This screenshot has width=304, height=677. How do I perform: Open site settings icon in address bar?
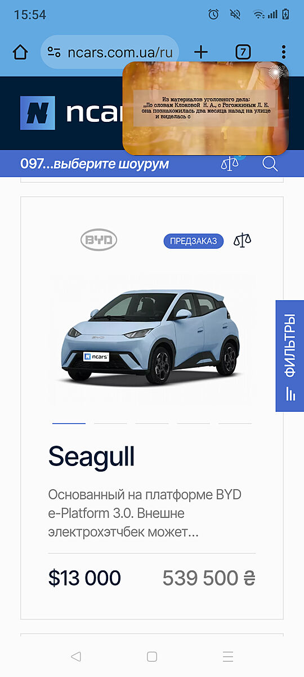pos(54,52)
